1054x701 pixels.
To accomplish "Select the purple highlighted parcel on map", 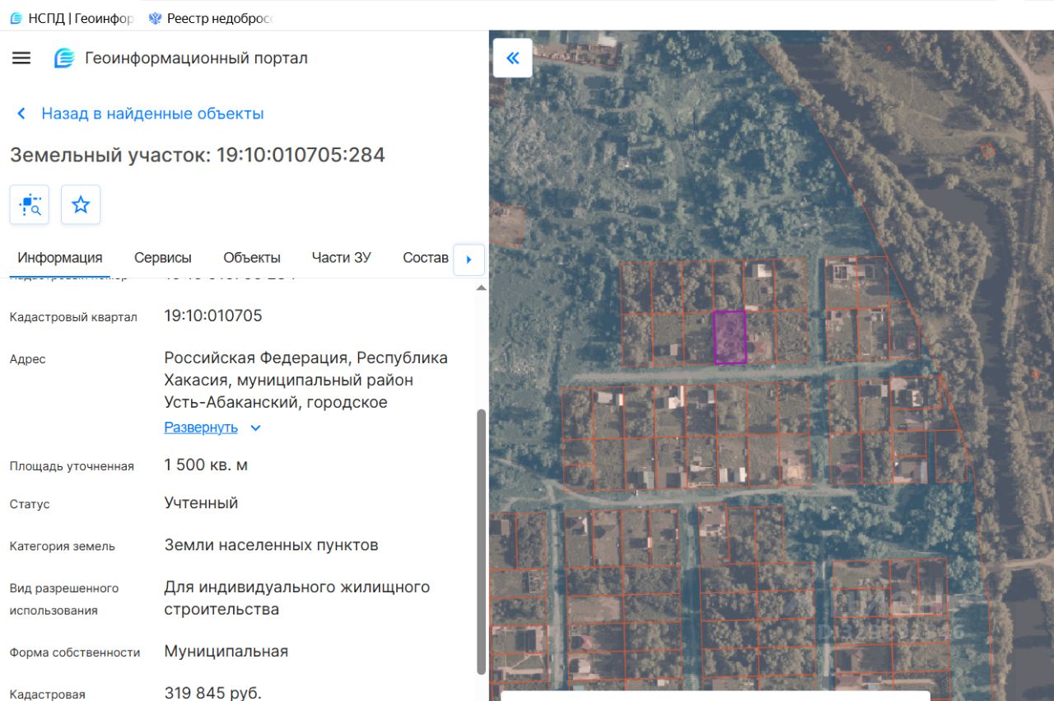I will tap(730, 337).
